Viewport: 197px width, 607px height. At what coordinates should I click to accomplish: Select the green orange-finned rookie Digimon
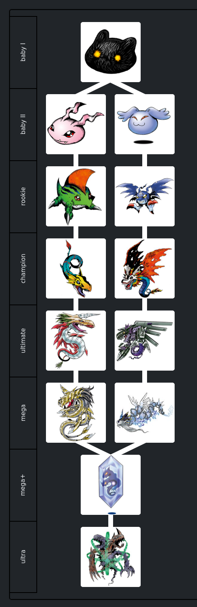[x=76, y=196]
